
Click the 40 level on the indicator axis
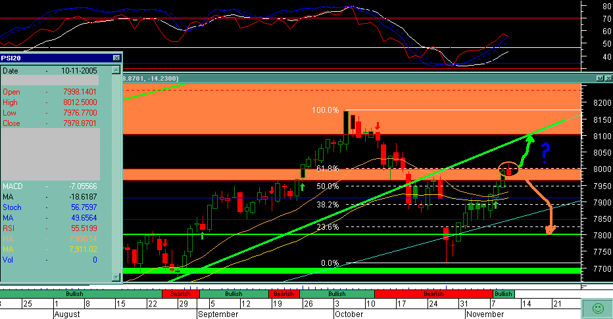point(606,57)
